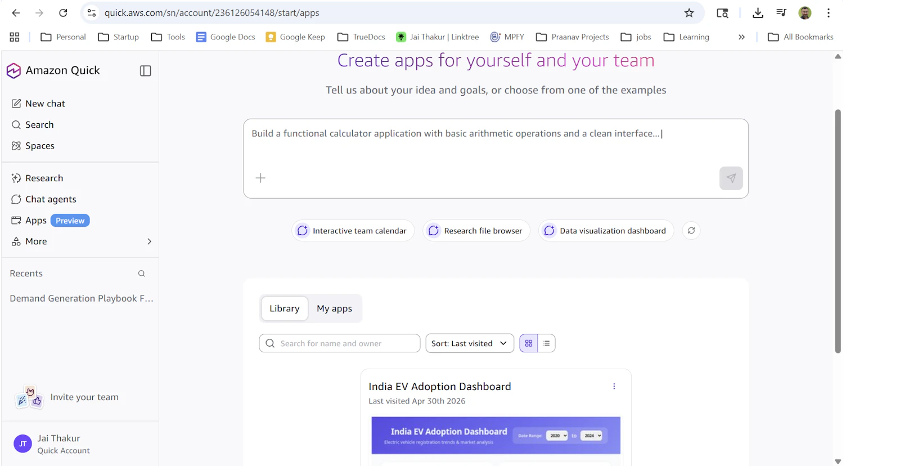
Task: Click Invite your team
Action: tap(67, 397)
